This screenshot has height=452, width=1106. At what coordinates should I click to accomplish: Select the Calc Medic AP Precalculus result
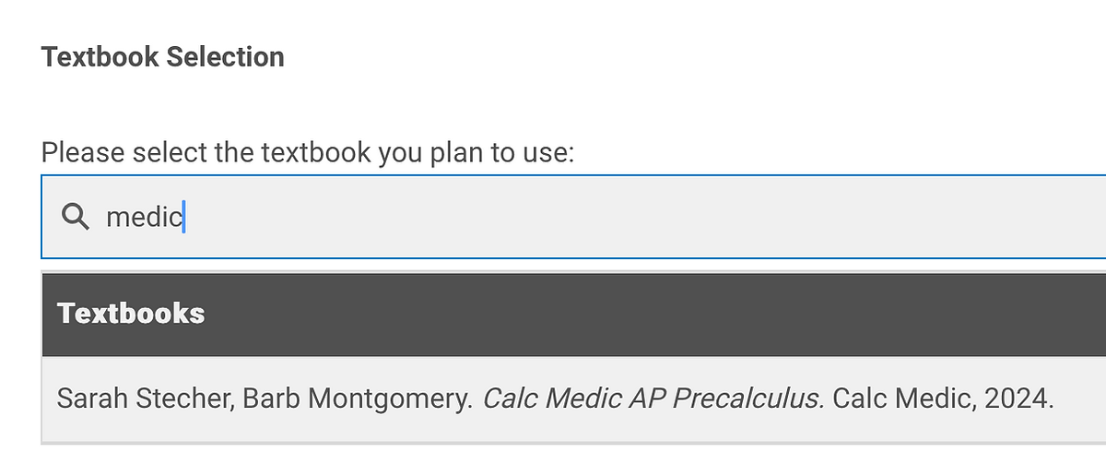tap(553, 398)
